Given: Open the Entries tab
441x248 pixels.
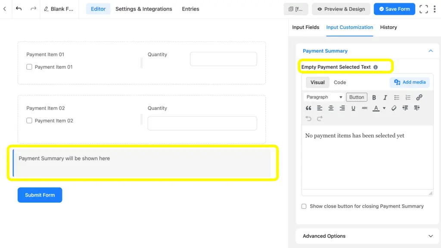Looking at the screenshot, I should [190, 9].
